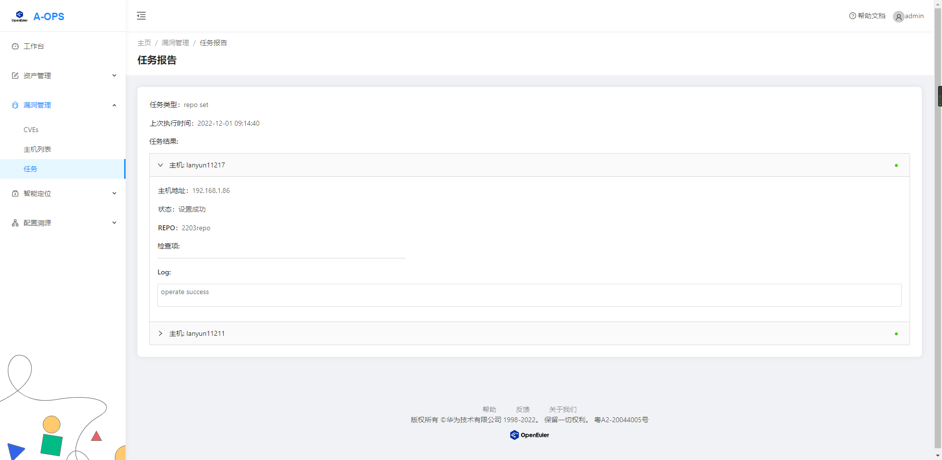
Task: Open the 关于我们 footer link
Action: click(x=563, y=409)
